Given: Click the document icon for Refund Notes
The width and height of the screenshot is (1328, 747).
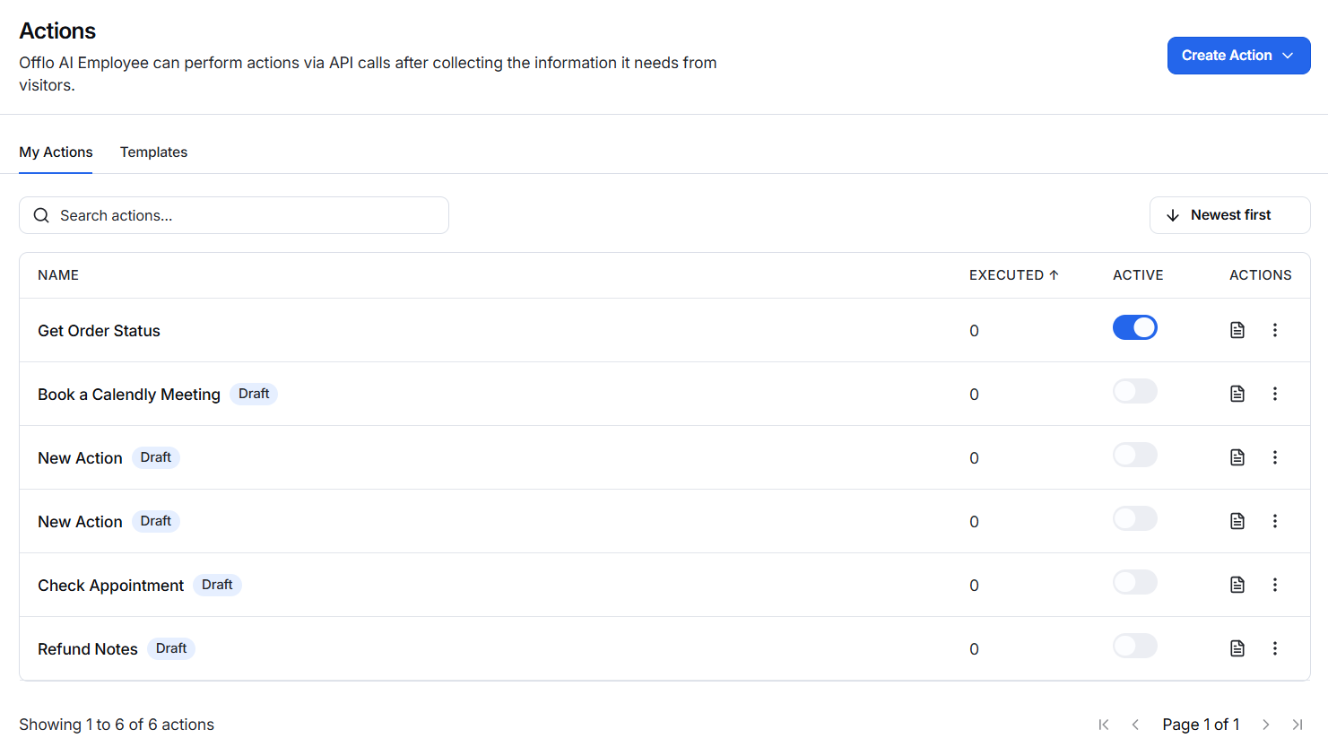Looking at the screenshot, I should (x=1237, y=648).
